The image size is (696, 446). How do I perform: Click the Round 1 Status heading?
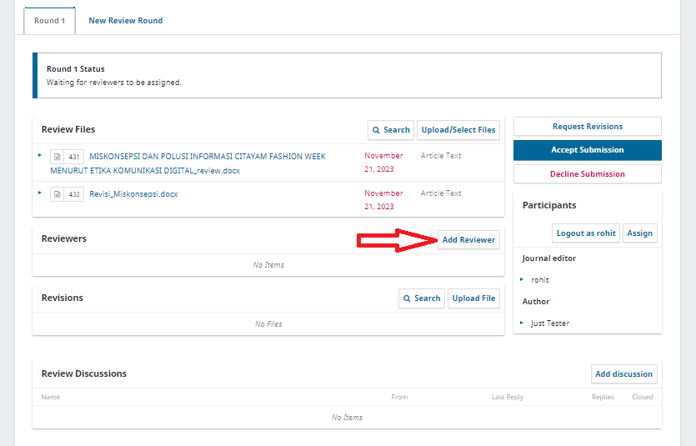pos(76,69)
